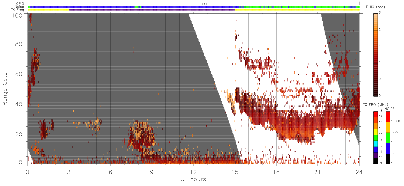The width and height of the screenshot is (404, 186).
Task: Click the 6 tick on UT hours axis
Action: (110, 172)
